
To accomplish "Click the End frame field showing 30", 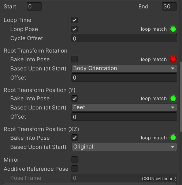I will pos(169,6).
